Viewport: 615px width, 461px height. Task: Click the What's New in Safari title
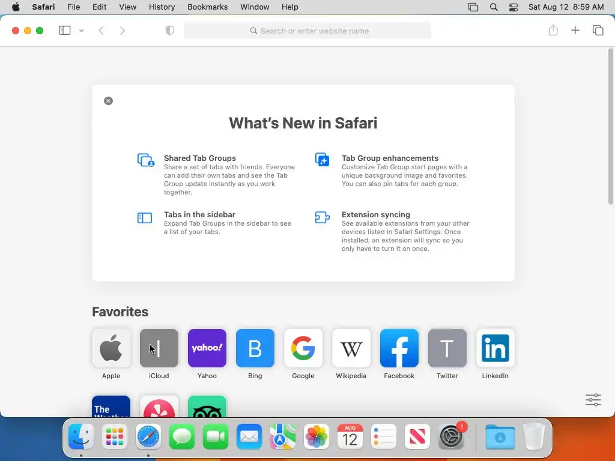303,123
